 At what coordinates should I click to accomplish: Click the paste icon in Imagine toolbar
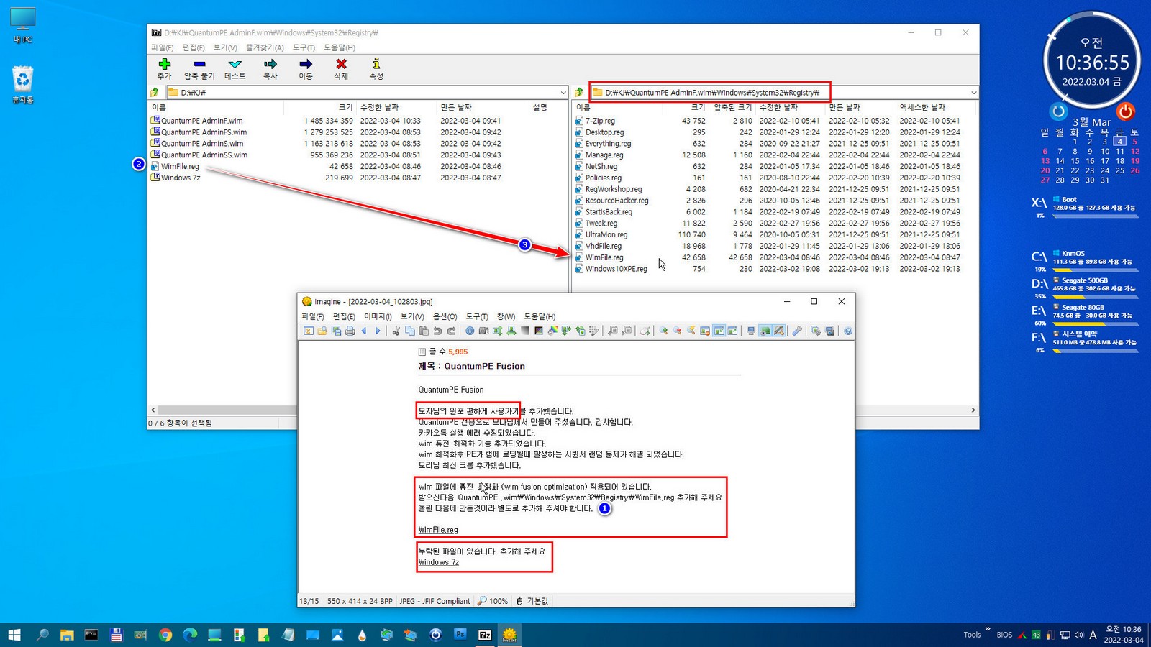coord(424,331)
